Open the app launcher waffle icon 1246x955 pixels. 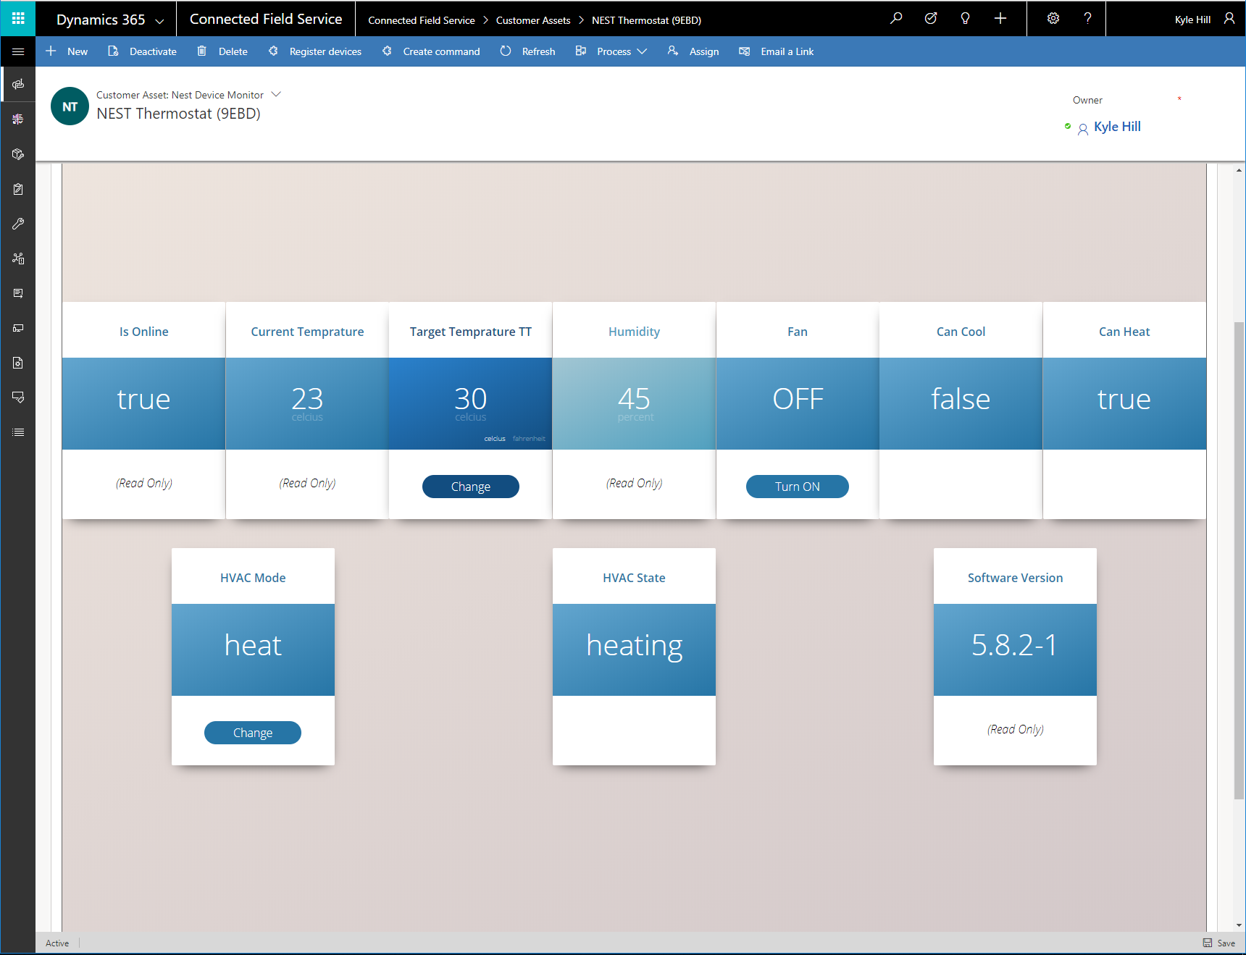[x=18, y=18]
